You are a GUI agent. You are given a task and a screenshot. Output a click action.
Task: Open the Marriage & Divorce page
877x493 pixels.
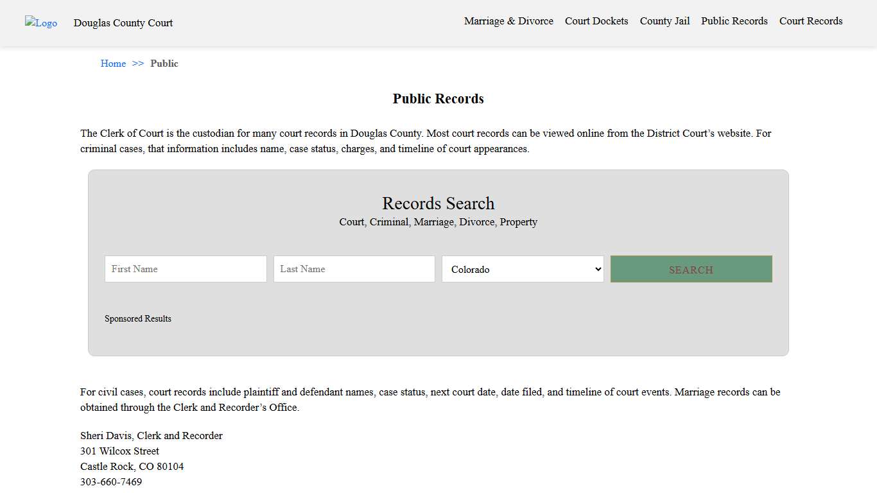[x=508, y=21]
